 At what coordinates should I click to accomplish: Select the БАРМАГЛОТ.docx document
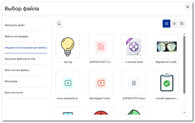coord(134,83)
